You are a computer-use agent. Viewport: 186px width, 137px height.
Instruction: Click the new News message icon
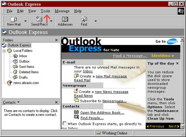(x=76, y=91)
